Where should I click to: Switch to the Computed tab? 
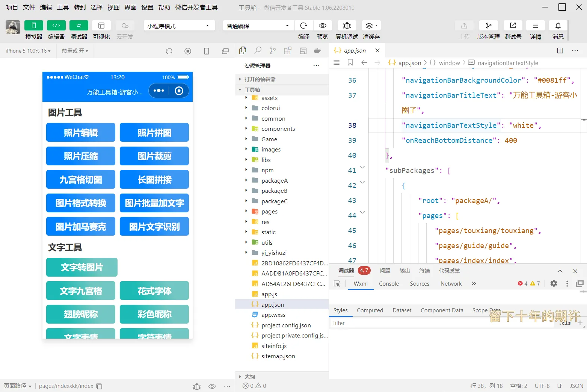[x=370, y=310]
